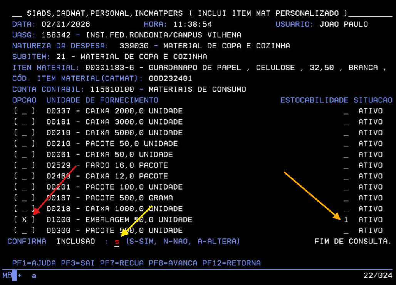Click estocabilidade field for 00061 CAIXA 50,0
The image size is (396, 285).
pyautogui.click(x=346, y=155)
